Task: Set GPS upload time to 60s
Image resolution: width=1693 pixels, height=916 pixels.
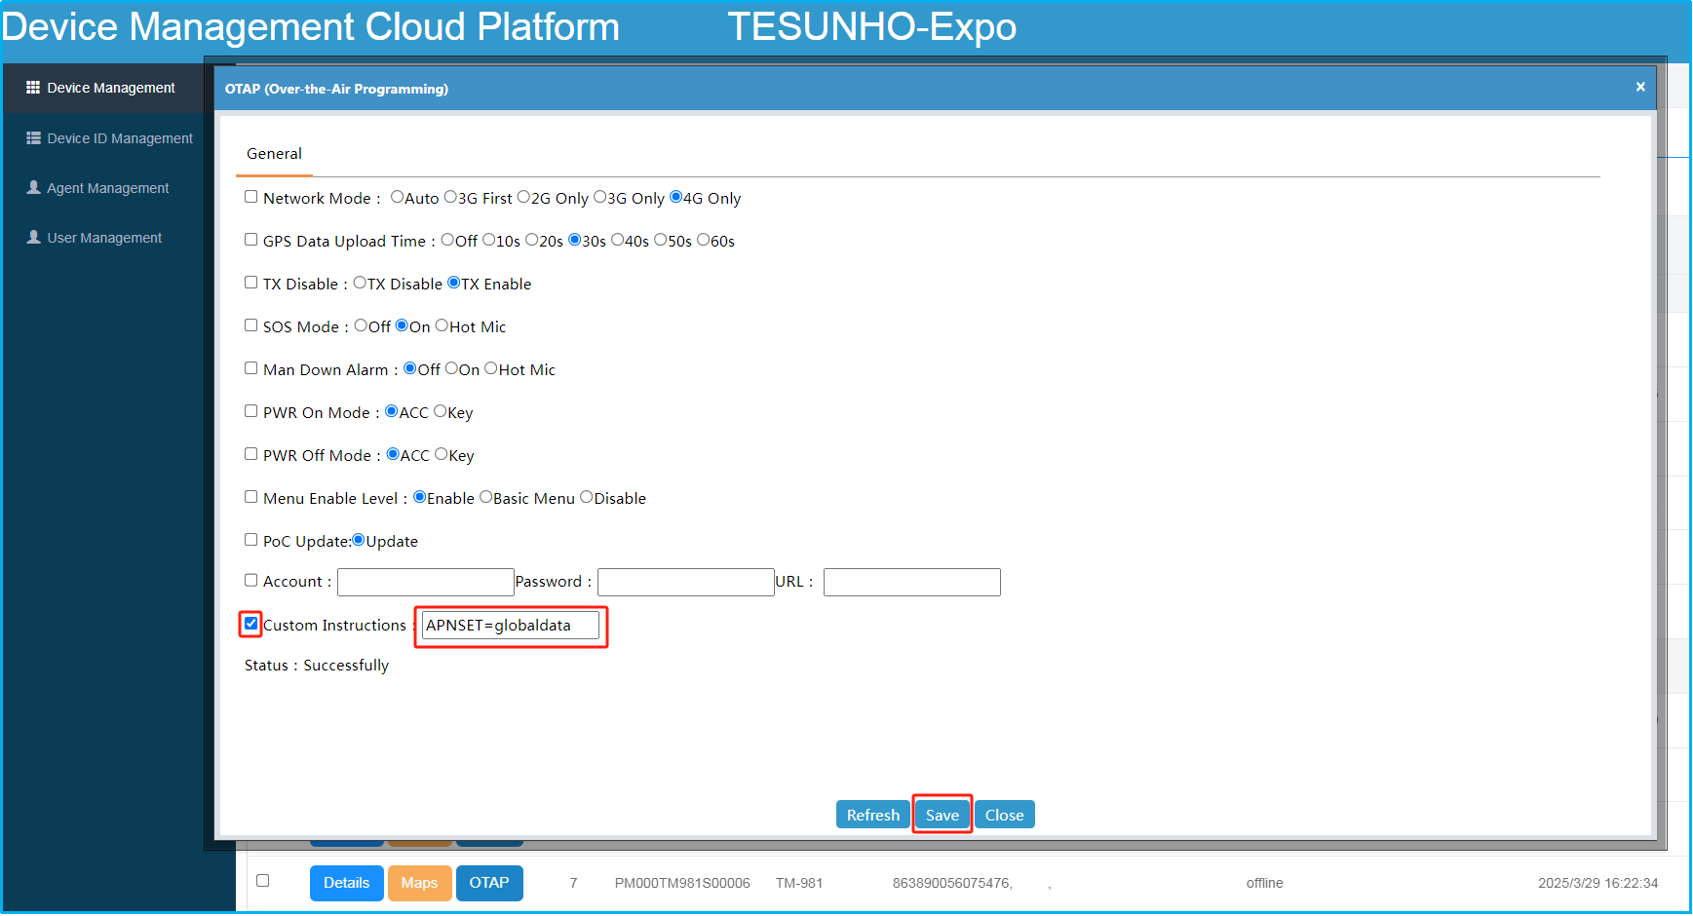Action: 703,240
